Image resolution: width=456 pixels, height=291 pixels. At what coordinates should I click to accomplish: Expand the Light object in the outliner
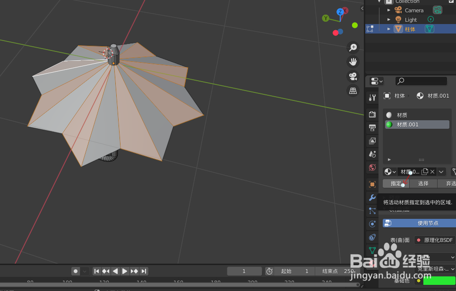coord(389,19)
